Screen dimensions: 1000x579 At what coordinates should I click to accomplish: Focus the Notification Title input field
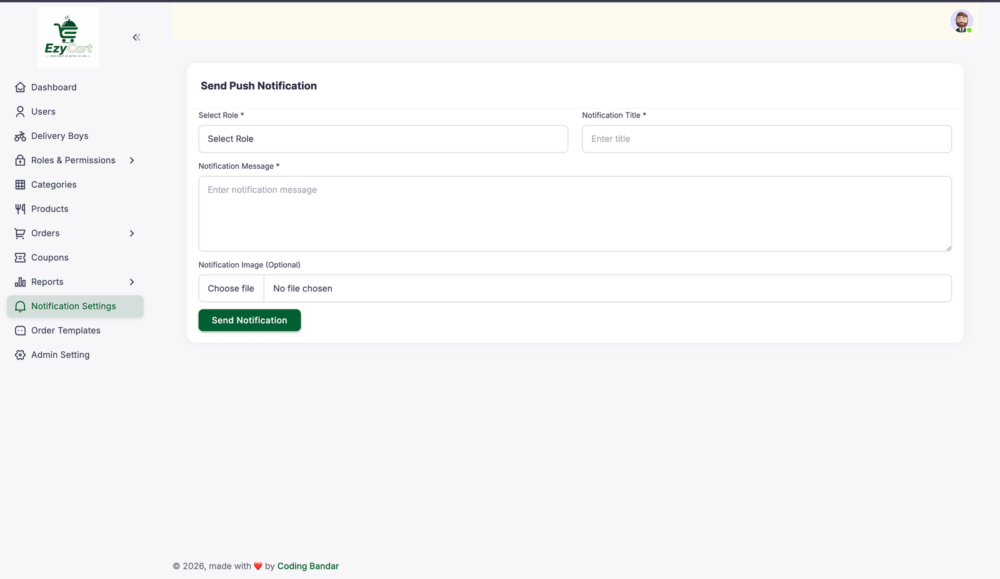[x=767, y=139]
